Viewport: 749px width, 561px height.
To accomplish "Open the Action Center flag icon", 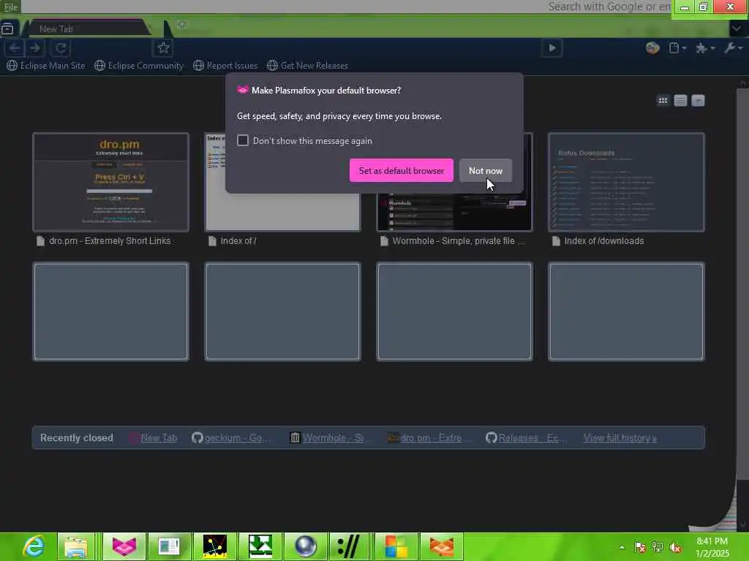I will click(640, 547).
